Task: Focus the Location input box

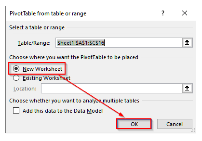Action: tap(112, 88)
